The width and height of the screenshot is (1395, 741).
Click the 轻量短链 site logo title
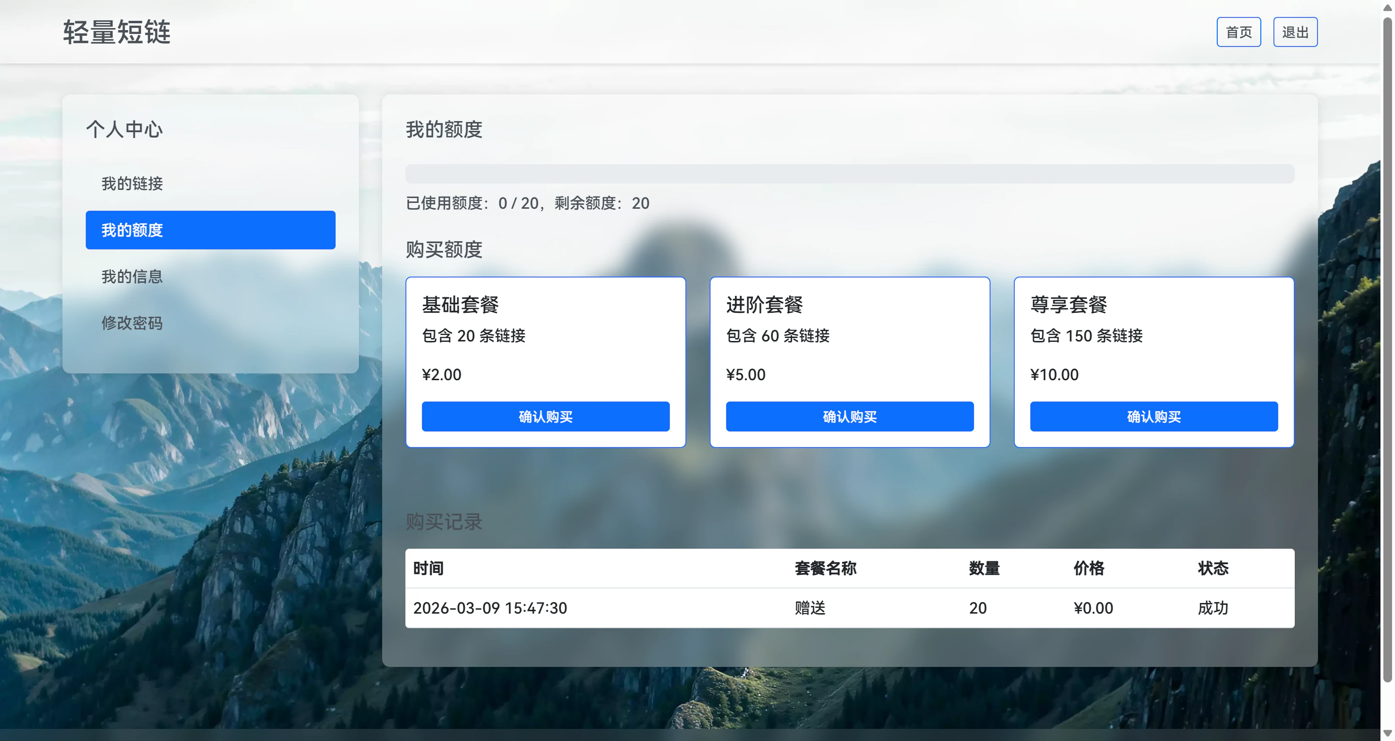(x=116, y=32)
